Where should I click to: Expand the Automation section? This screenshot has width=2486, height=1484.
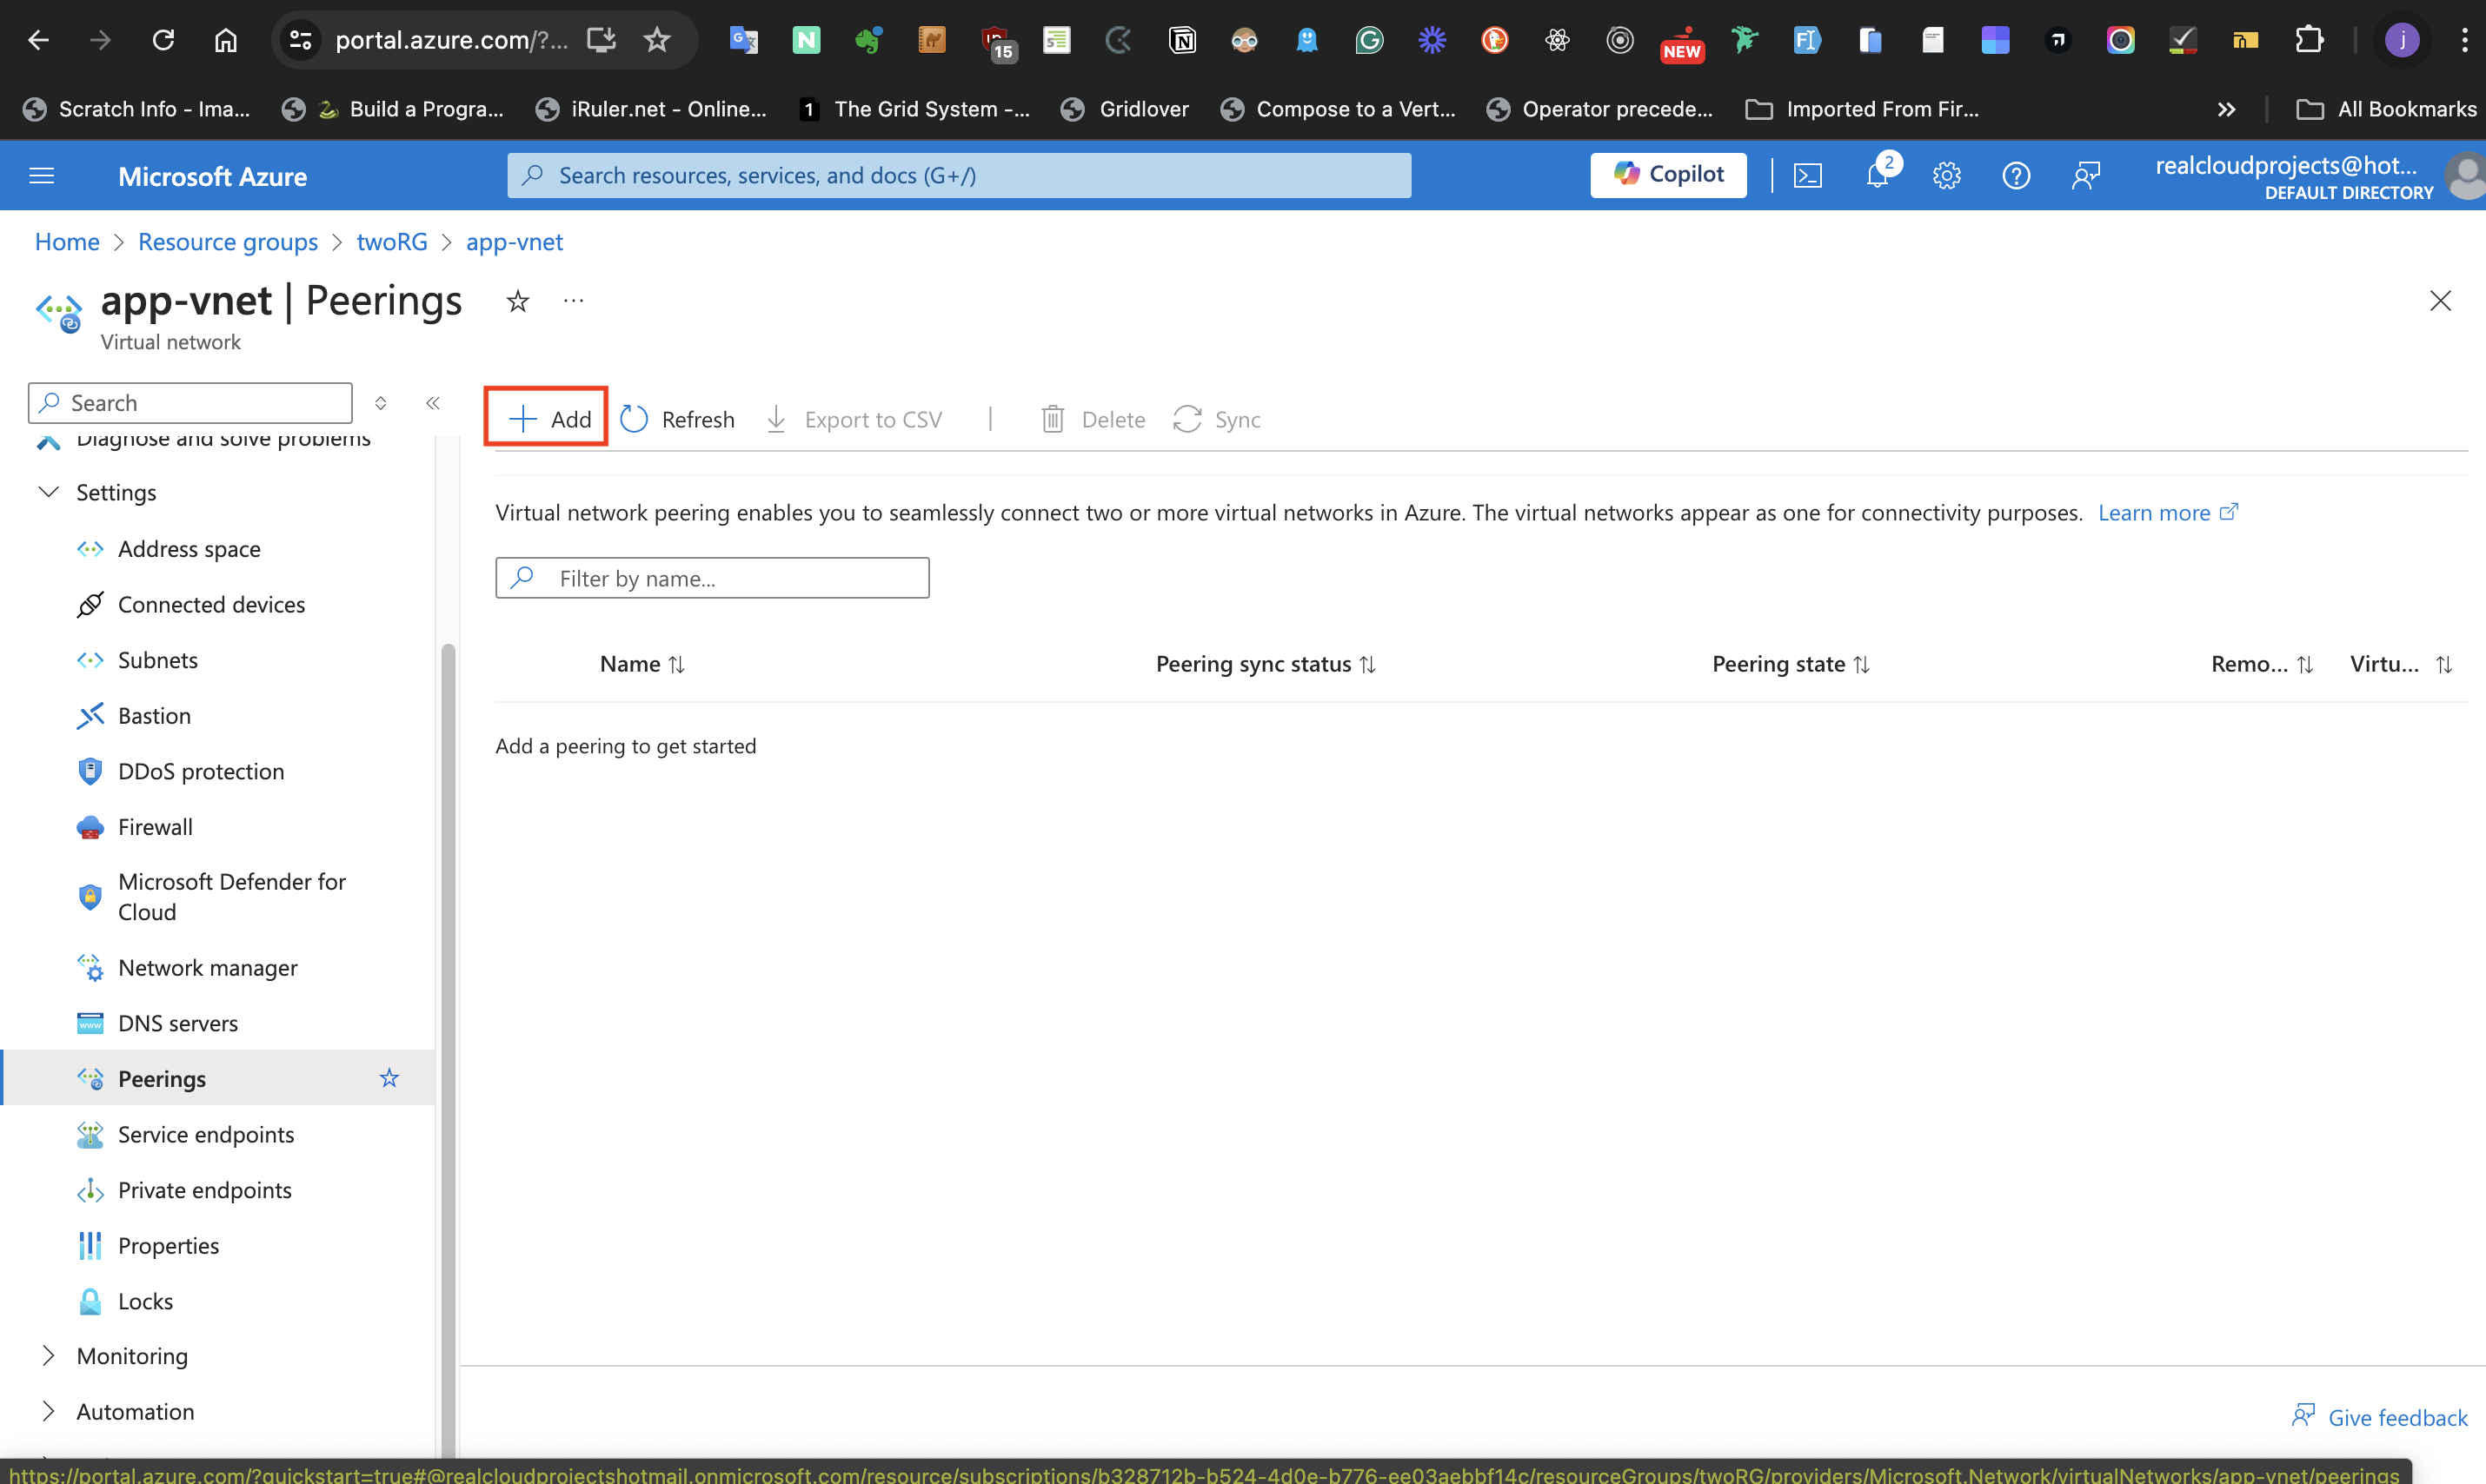pos(48,1411)
